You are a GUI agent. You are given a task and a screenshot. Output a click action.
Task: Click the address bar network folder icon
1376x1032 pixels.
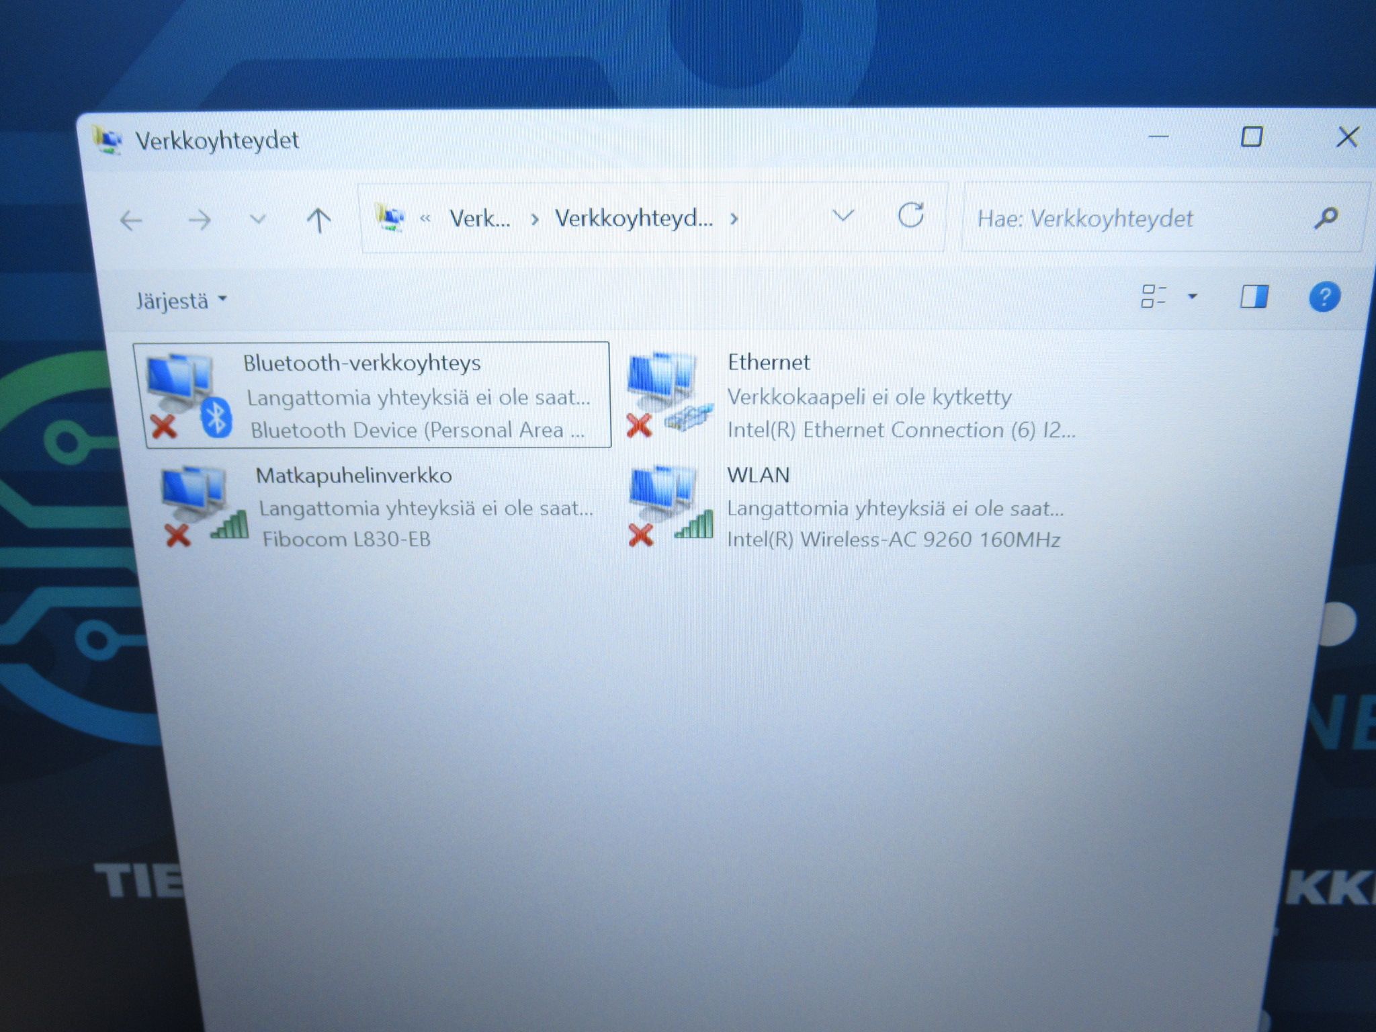pyautogui.click(x=390, y=218)
